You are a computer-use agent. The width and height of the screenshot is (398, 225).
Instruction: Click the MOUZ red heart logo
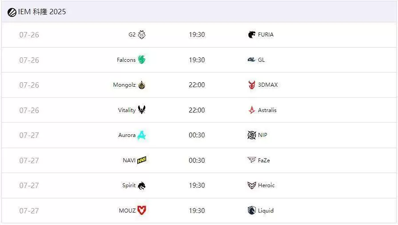coord(142,210)
